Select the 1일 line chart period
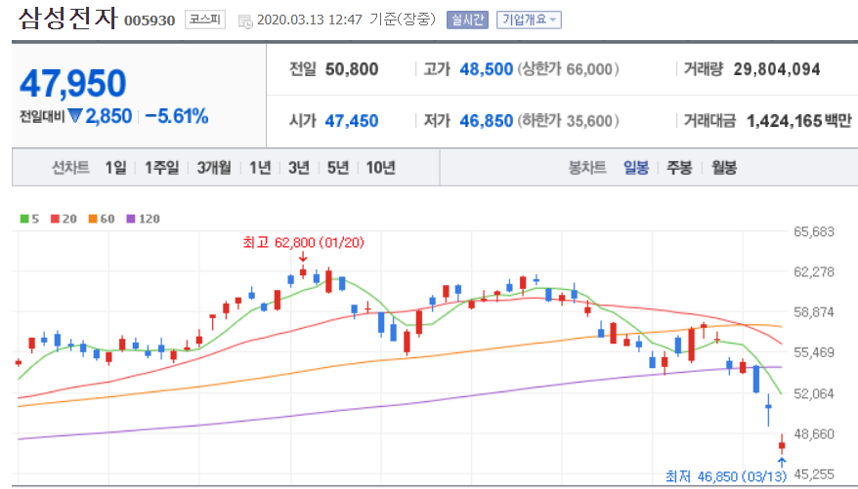This screenshot has width=858, height=489. (115, 167)
